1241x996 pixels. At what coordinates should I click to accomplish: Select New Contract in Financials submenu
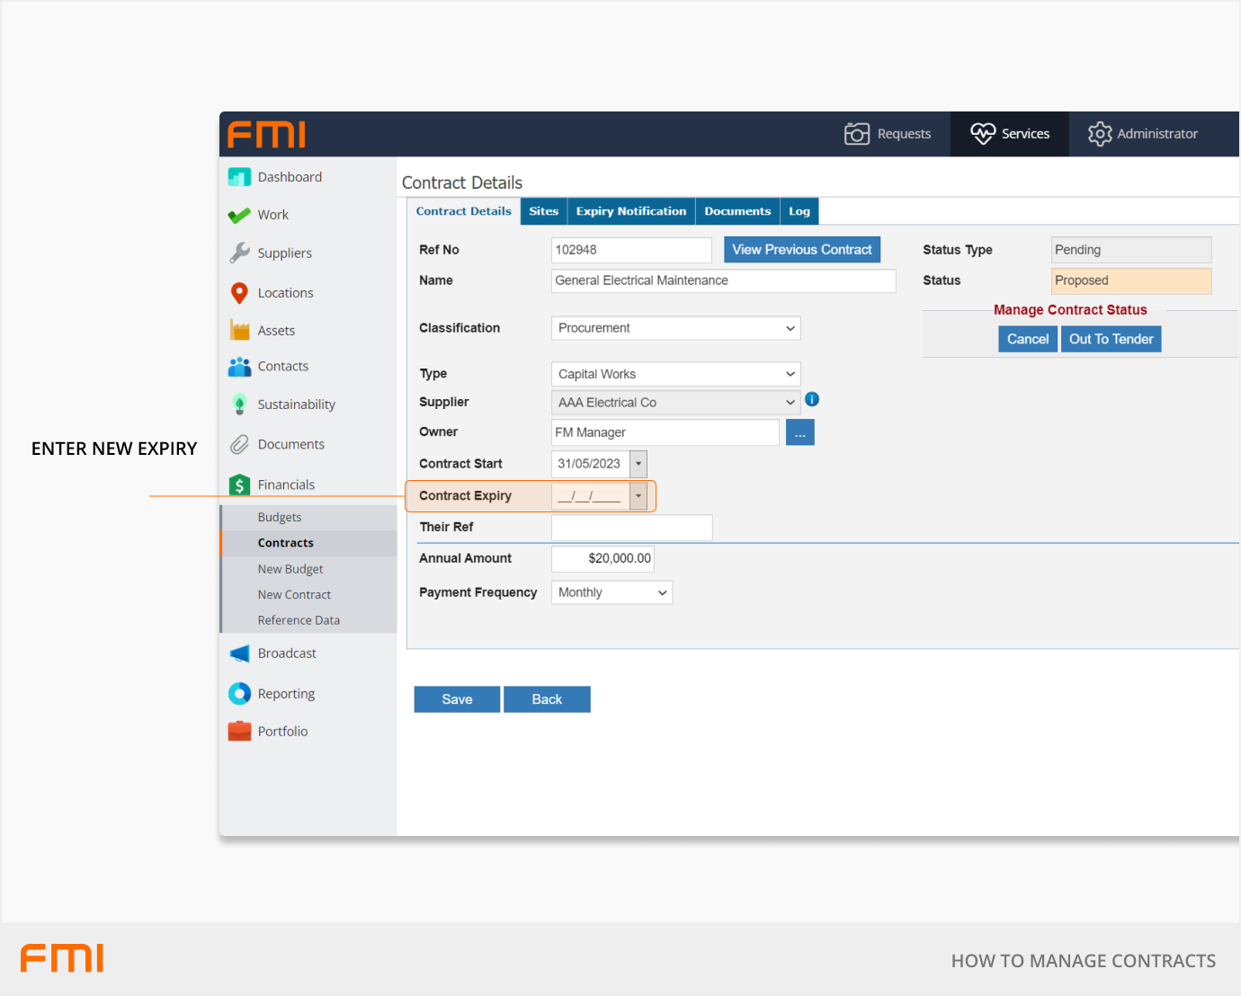click(294, 595)
